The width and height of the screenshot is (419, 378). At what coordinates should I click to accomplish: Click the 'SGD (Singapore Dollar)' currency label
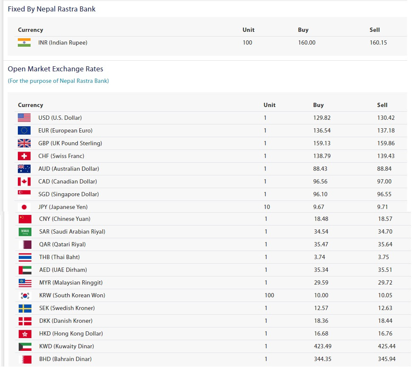[x=68, y=194]
